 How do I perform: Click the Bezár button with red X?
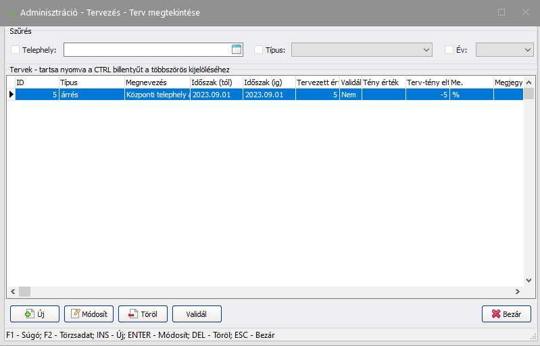[506, 314]
